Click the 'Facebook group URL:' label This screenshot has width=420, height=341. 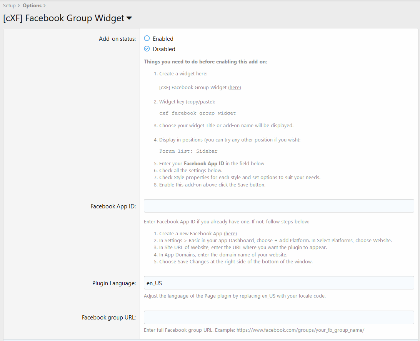pyautogui.click(x=108, y=318)
